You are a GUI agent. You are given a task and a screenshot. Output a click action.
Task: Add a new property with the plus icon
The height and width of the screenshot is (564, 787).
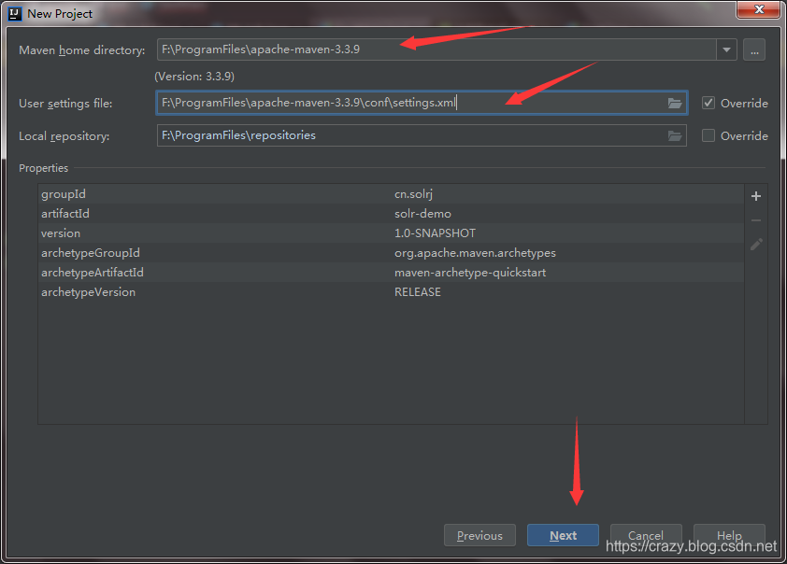coord(755,196)
